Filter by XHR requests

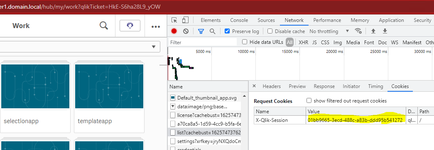(303, 43)
